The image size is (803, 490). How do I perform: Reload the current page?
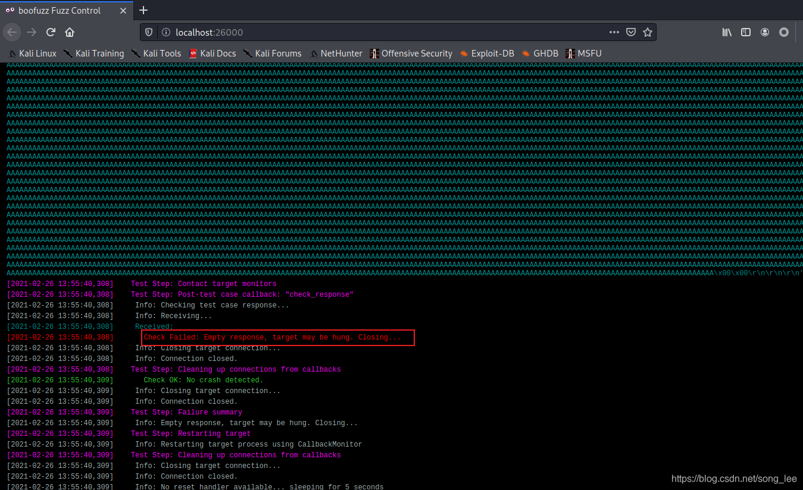(51, 32)
